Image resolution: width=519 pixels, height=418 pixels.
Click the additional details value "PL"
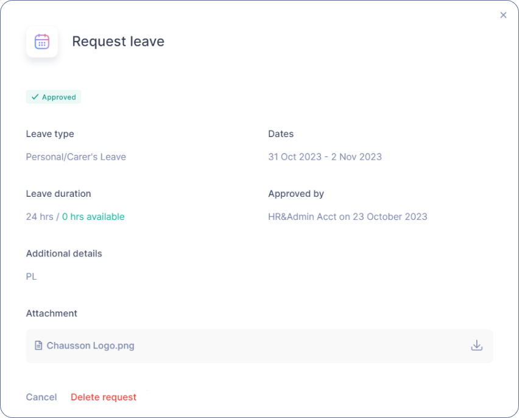31,276
